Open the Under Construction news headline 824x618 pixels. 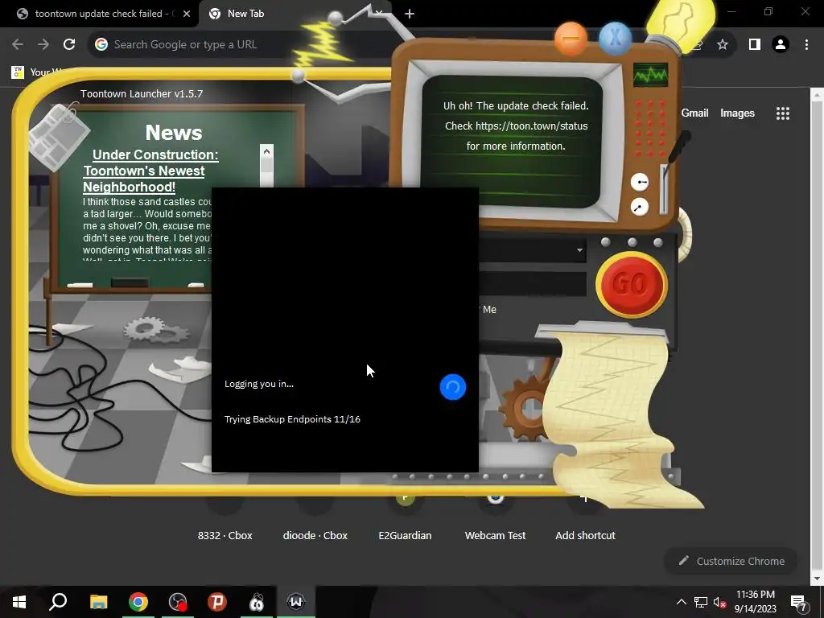(x=150, y=171)
